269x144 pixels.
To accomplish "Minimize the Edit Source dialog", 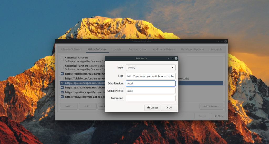I will (169, 58).
